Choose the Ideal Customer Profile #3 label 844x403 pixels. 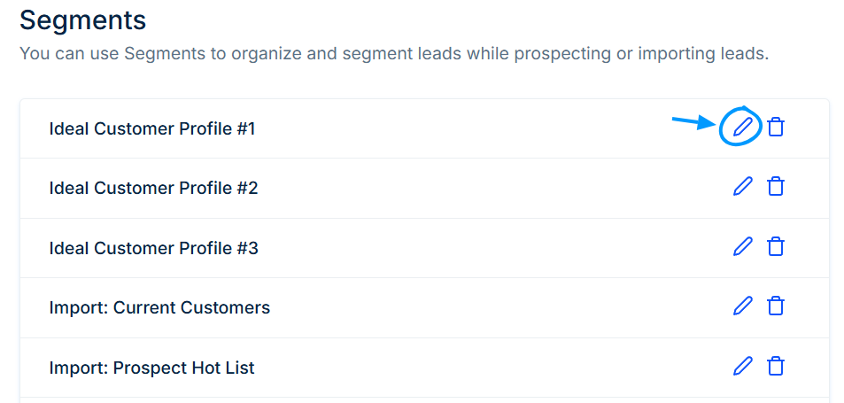coord(153,249)
